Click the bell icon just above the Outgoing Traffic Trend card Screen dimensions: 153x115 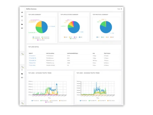pos(22,70)
